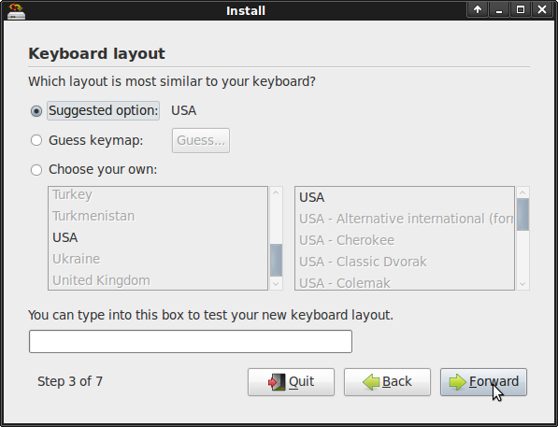Focus the keyboard layout test box
The width and height of the screenshot is (558, 427).
(x=191, y=342)
